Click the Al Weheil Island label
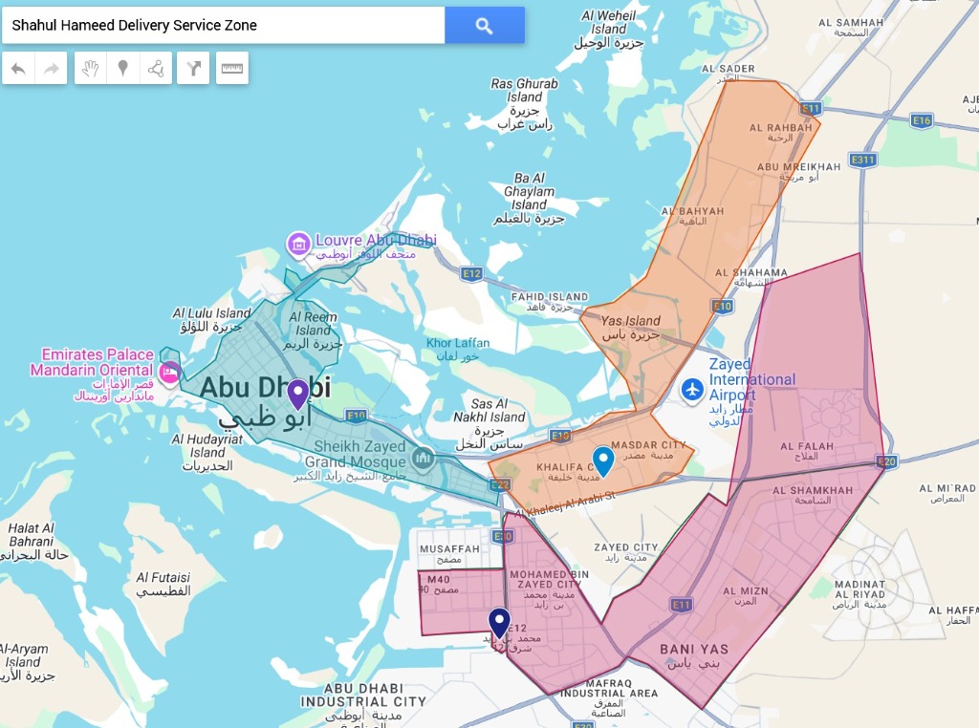The width and height of the screenshot is (979, 728). pos(609,23)
